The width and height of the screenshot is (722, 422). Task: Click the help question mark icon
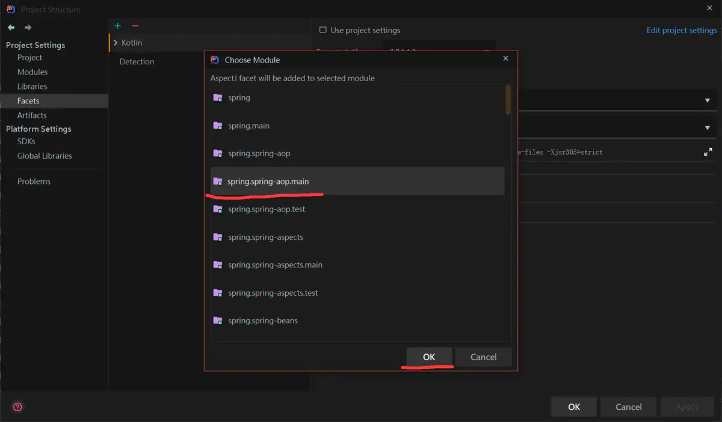(x=17, y=407)
